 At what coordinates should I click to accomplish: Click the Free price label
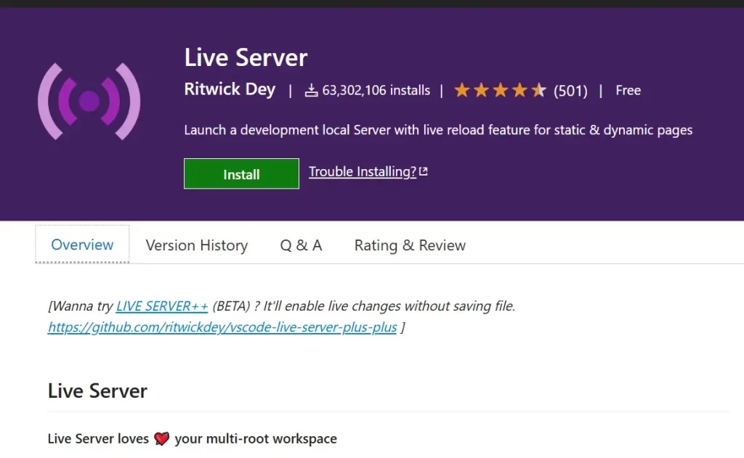tap(628, 90)
